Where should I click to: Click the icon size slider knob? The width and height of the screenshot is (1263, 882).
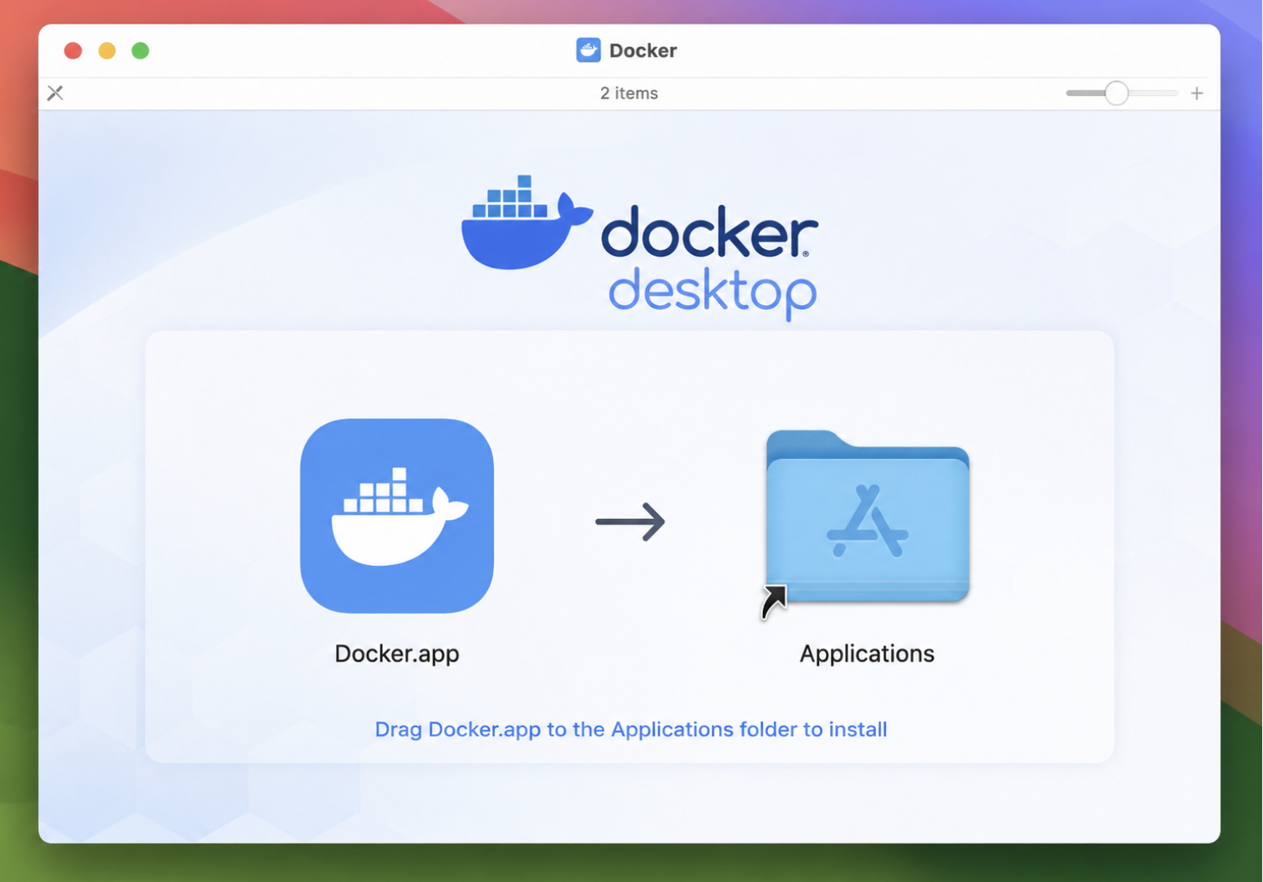point(1117,93)
